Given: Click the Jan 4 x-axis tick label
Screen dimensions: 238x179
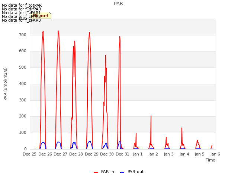Looking at the screenshot, I should pos(184,154).
